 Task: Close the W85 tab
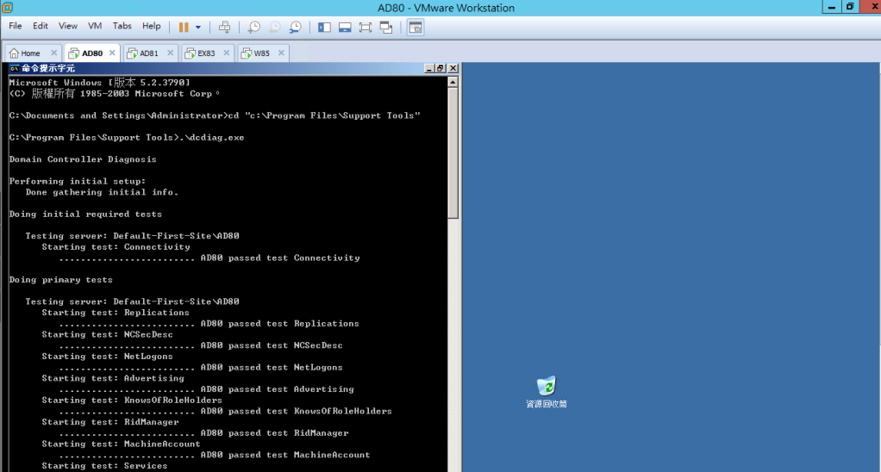click(280, 53)
